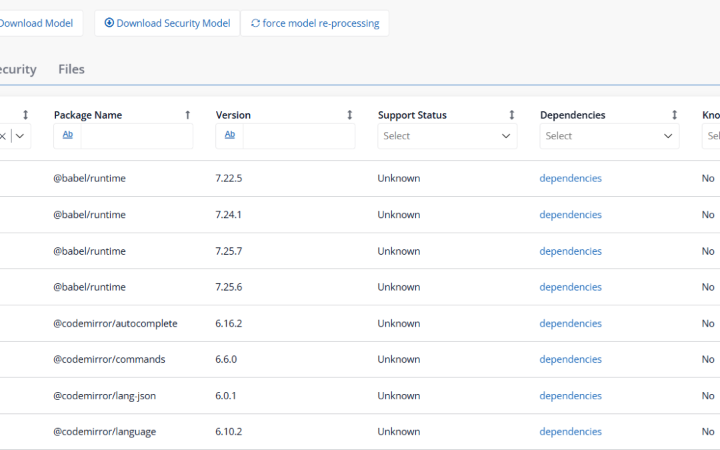
Task: Click the Dependencies column sort icon
Action: (674, 115)
